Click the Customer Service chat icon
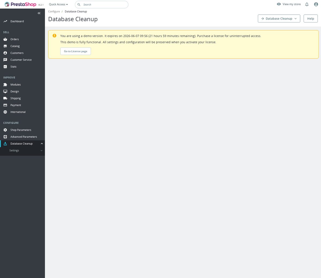Screen dimensions: 321x278 (5, 60)
